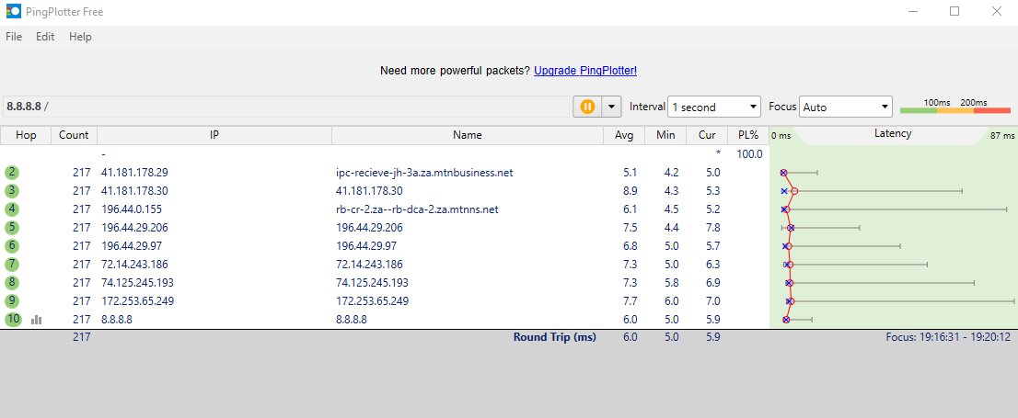Select IP 196.44.0.155 cell
1018x418 pixels.
(131, 209)
